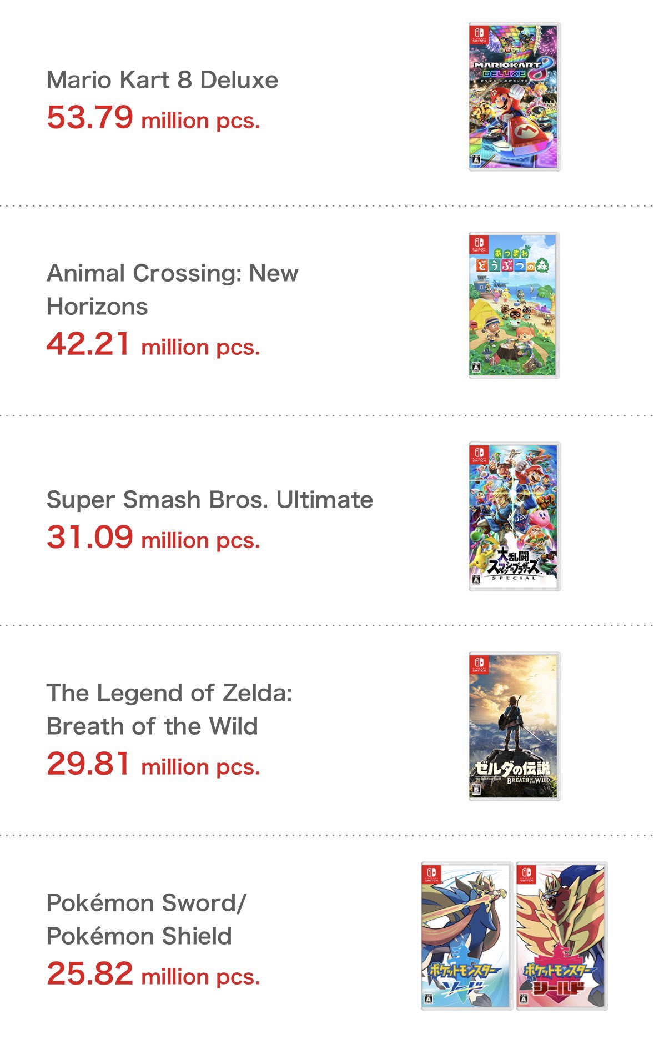This screenshot has height=1039, width=654.
Task: Click the Mario Kart 8 Deluxe title
Action: (x=162, y=80)
